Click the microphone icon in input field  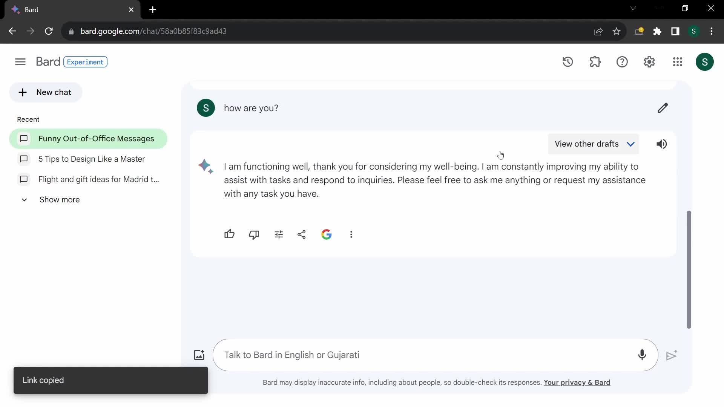642,355
